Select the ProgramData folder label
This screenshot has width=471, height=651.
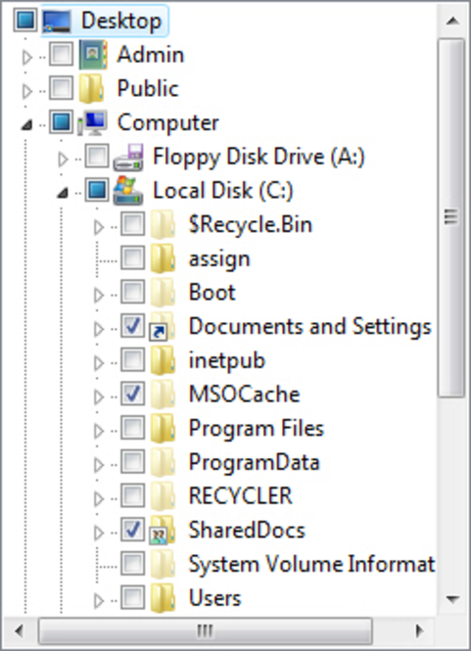tap(255, 462)
